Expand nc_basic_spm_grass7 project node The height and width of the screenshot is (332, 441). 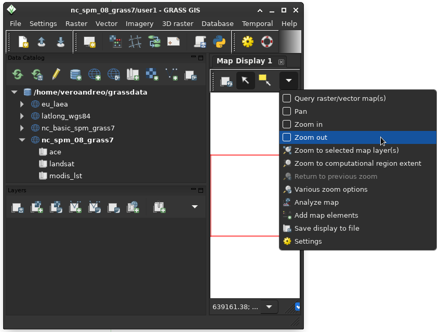click(x=22, y=128)
